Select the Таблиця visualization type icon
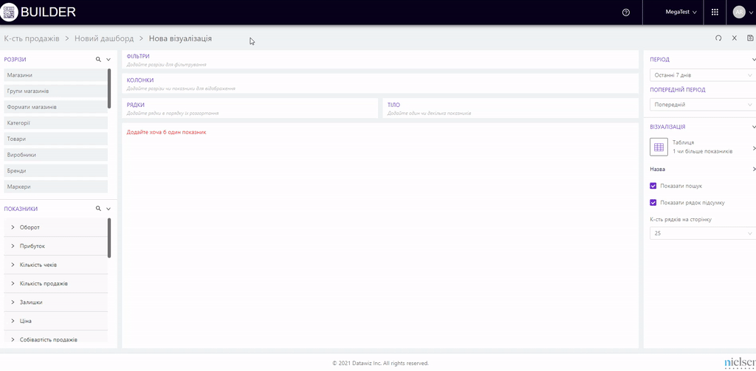The image size is (756, 371). coord(659,147)
